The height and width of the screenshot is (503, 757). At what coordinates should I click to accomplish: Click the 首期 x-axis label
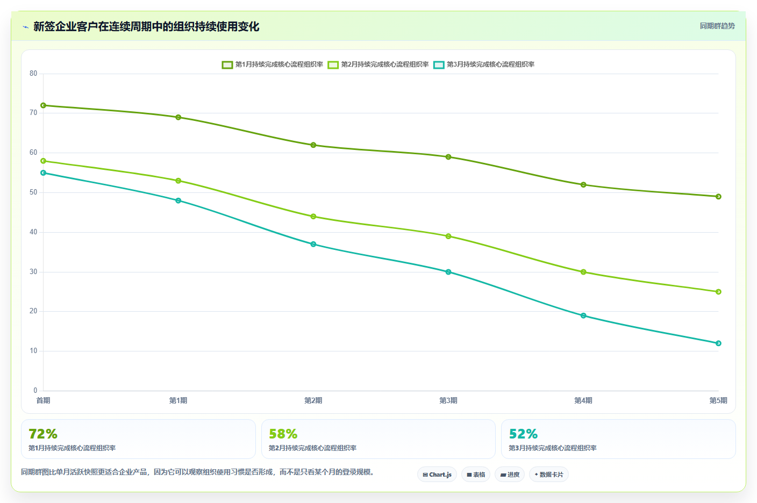pyautogui.click(x=44, y=400)
